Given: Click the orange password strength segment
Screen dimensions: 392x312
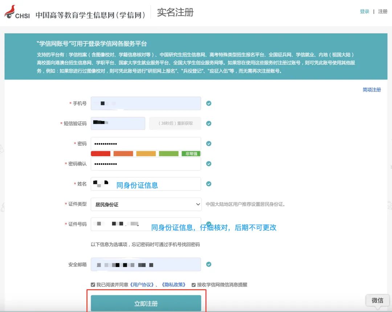Looking at the screenshot, I should tap(123, 154).
